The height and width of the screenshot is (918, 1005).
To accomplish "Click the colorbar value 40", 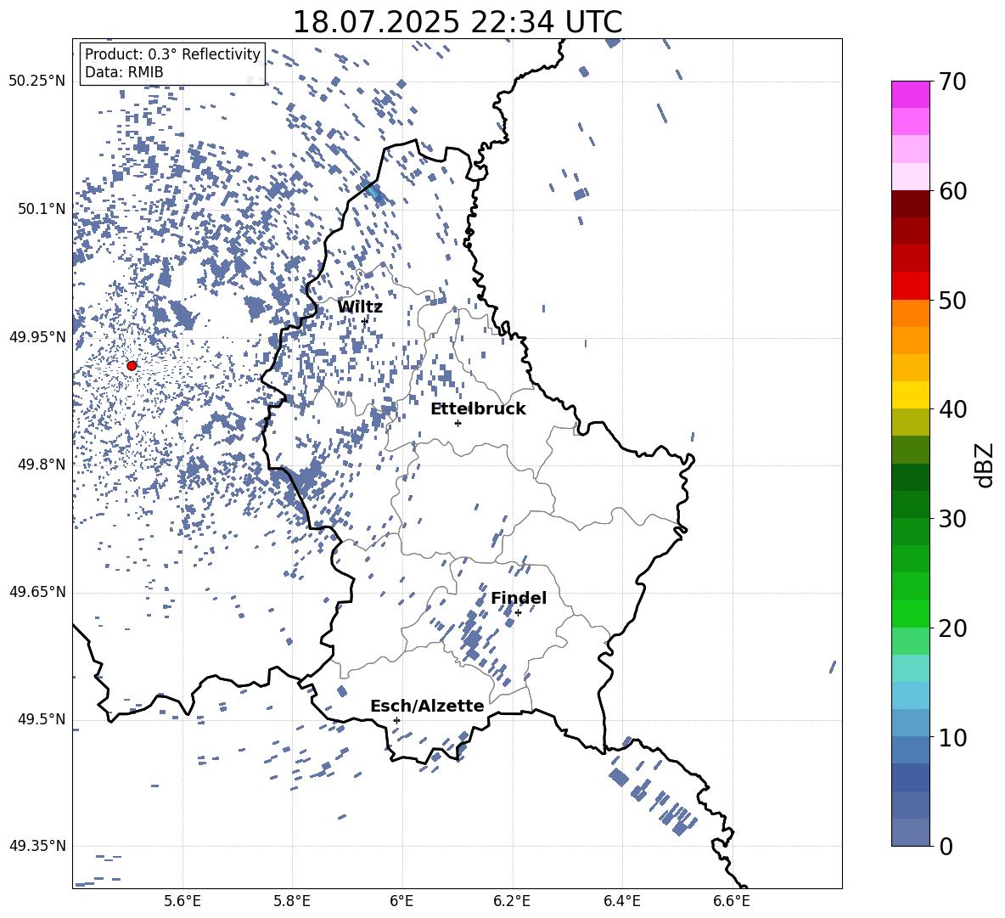I will 952,409.
